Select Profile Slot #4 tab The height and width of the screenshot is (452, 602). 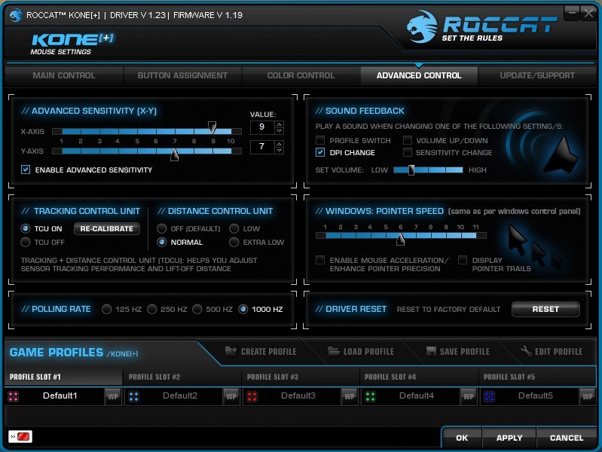(419, 377)
